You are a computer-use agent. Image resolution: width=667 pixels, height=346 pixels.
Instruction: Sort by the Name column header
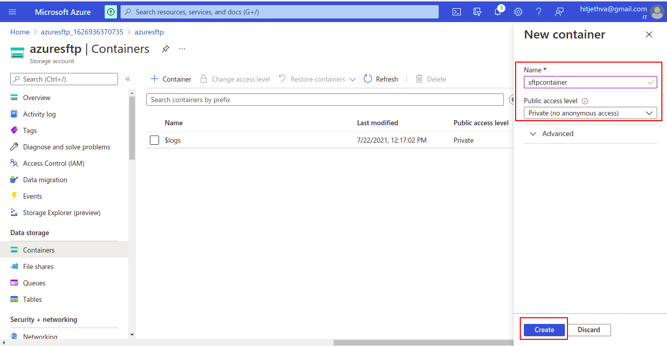click(174, 123)
